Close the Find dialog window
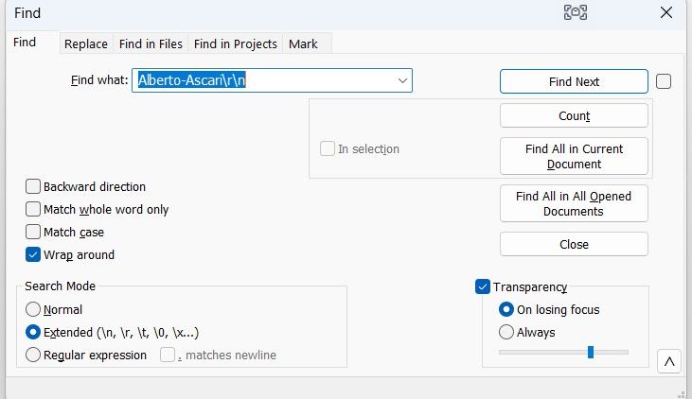 [665, 12]
